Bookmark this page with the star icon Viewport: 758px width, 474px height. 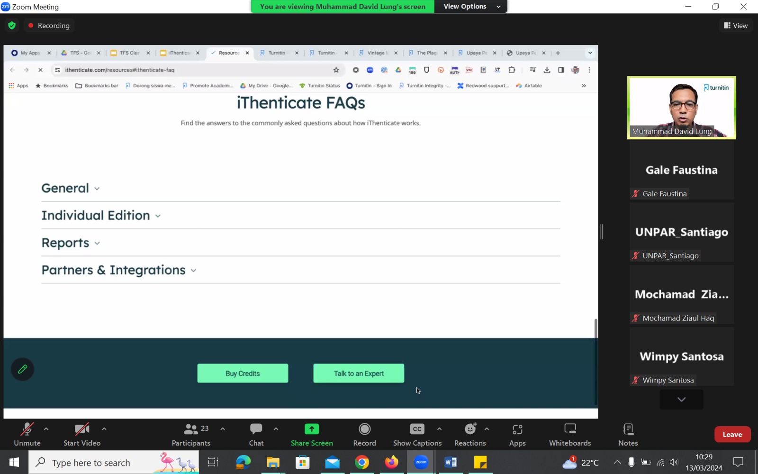pyautogui.click(x=336, y=70)
